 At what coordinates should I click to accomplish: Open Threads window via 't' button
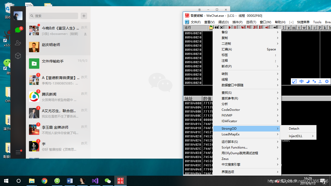[x=299, y=28]
